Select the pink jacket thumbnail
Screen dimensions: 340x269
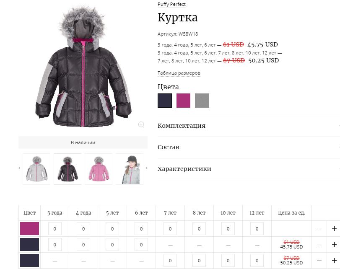[x=99, y=169]
